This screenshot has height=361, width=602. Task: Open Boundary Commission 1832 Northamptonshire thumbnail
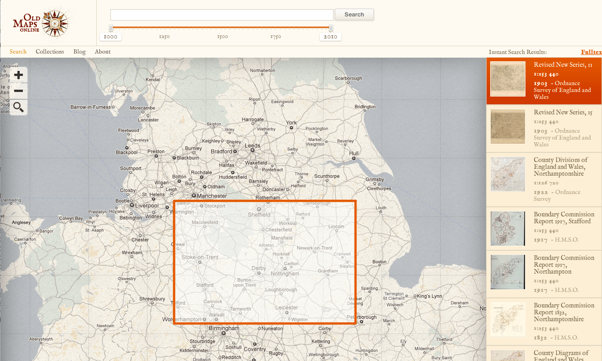508,320
